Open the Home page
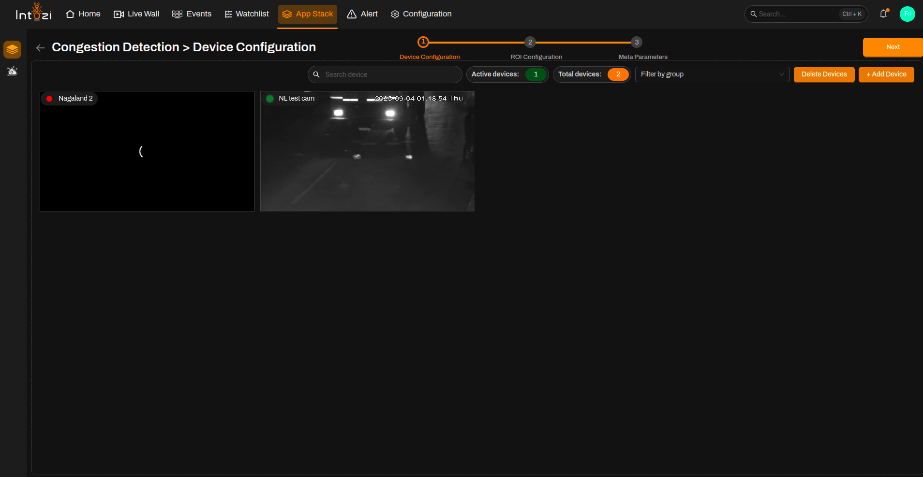Viewport: 923px width, 477px height. pyautogui.click(x=83, y=14)
